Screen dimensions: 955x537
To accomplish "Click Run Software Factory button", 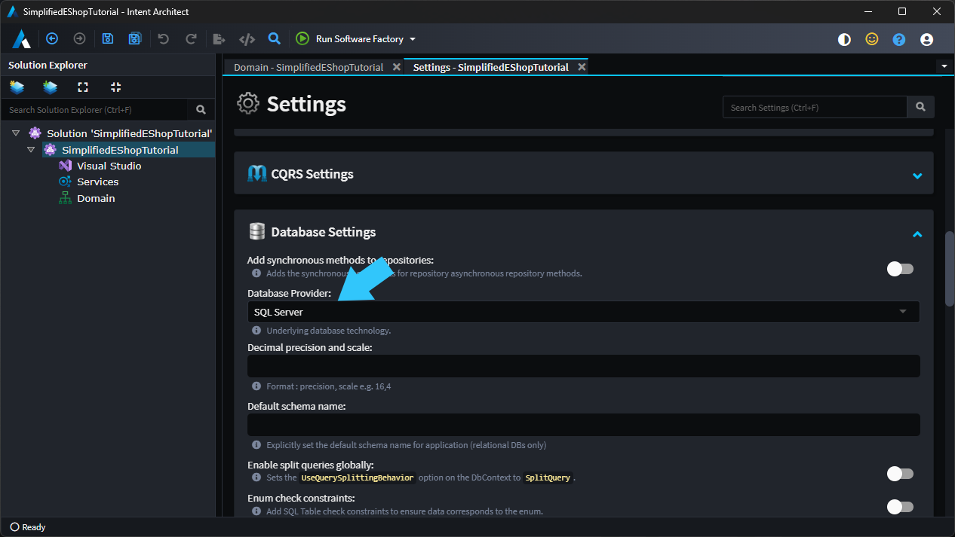I will point(360,39).
